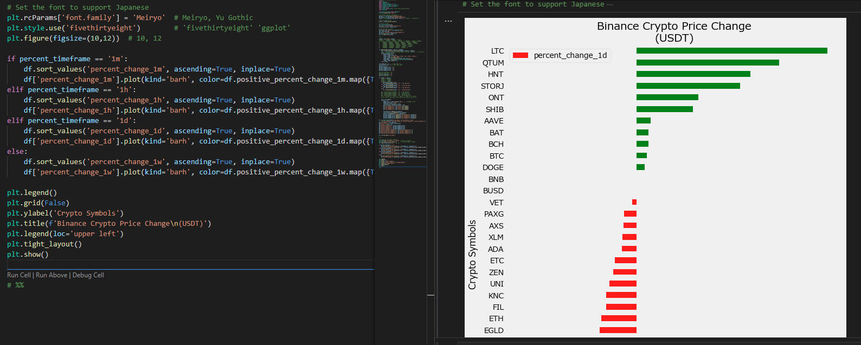Click the plt.style.use('fivethirtyeight') line
The image size is (861, 345).
click(74, 28)
